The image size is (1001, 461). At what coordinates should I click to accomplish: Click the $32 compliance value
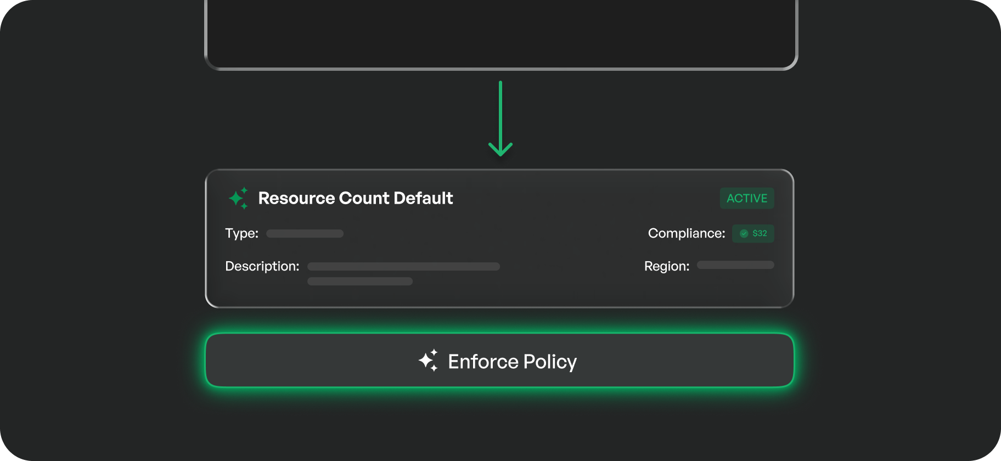[760, 233]
